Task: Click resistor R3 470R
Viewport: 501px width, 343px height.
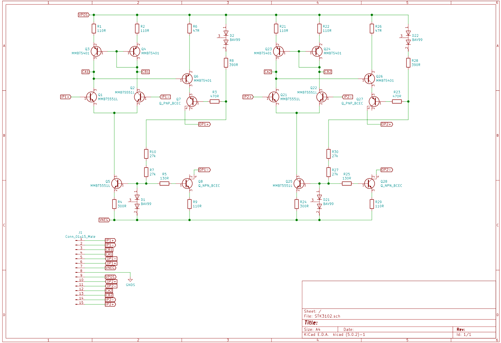Action: point(215,101)
